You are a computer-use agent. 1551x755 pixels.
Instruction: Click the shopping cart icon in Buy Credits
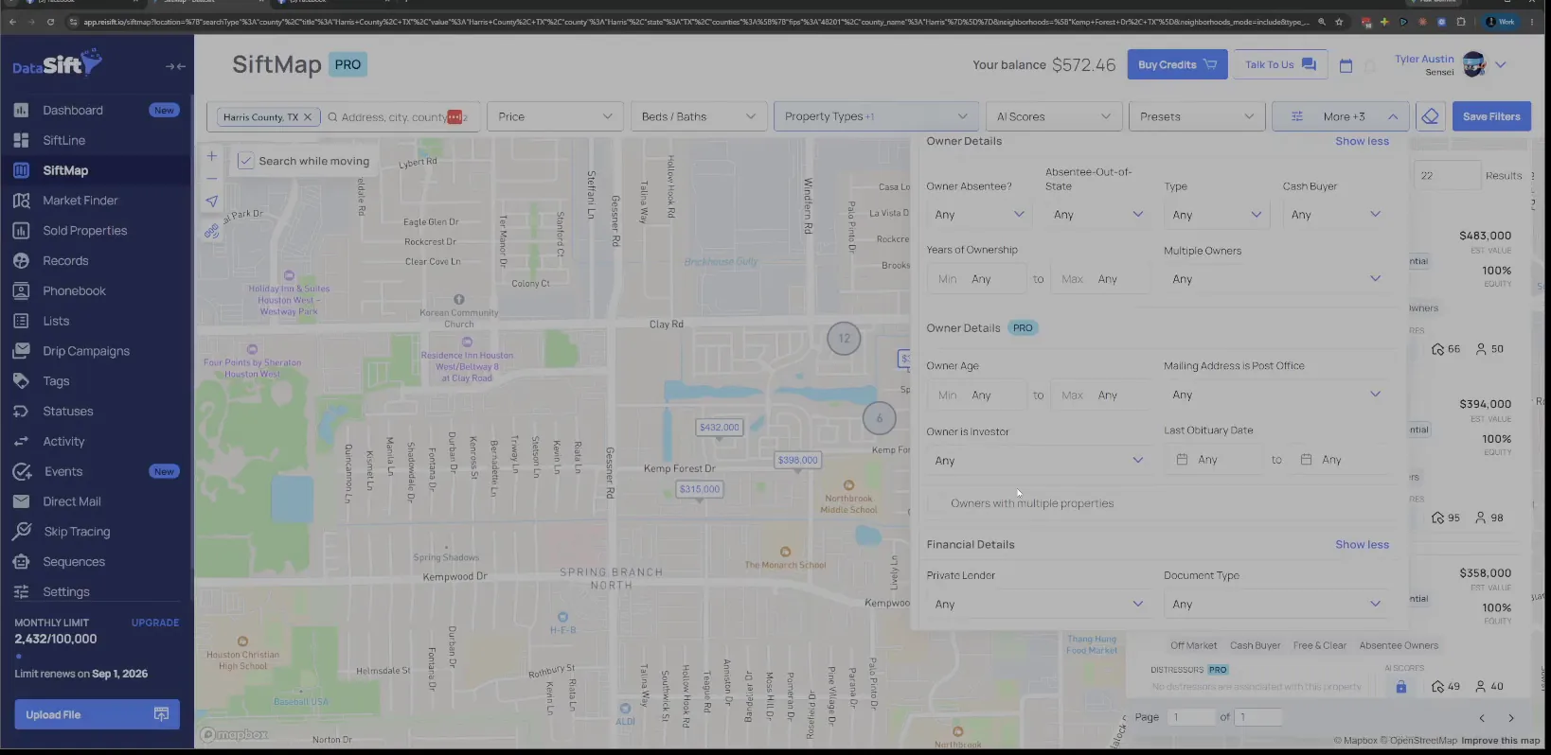pyautogui.click(x=1210, y=64)
